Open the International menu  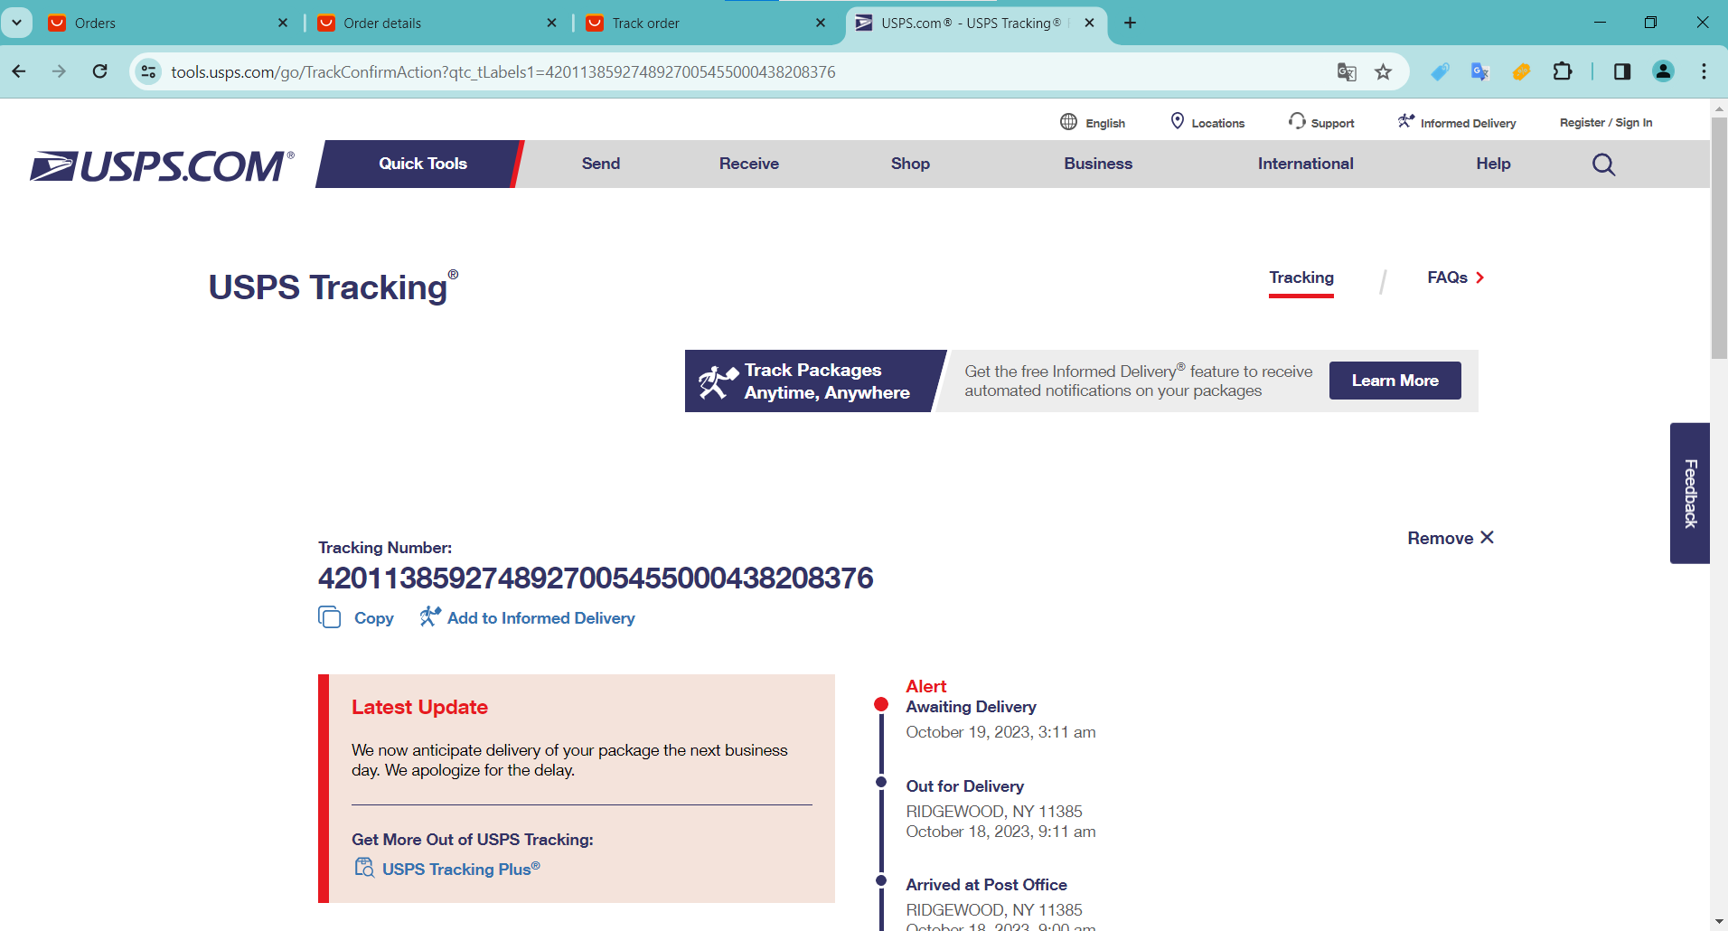pyautogui.click(x=1306, y=164)
